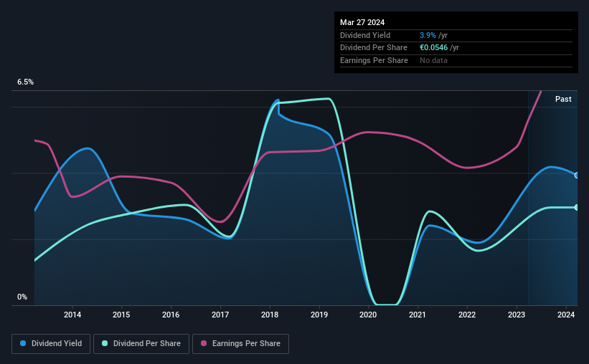Click the 6.5% y-axis label
Viewport: 589px width, 364px height.
point(26,82)
